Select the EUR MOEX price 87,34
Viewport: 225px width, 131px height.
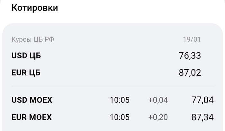[x=203, y=117]
